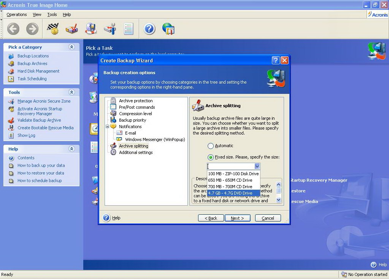Screen dimensions: 389x279
Task: Open How to restore your data
Action: click(41, 173)
